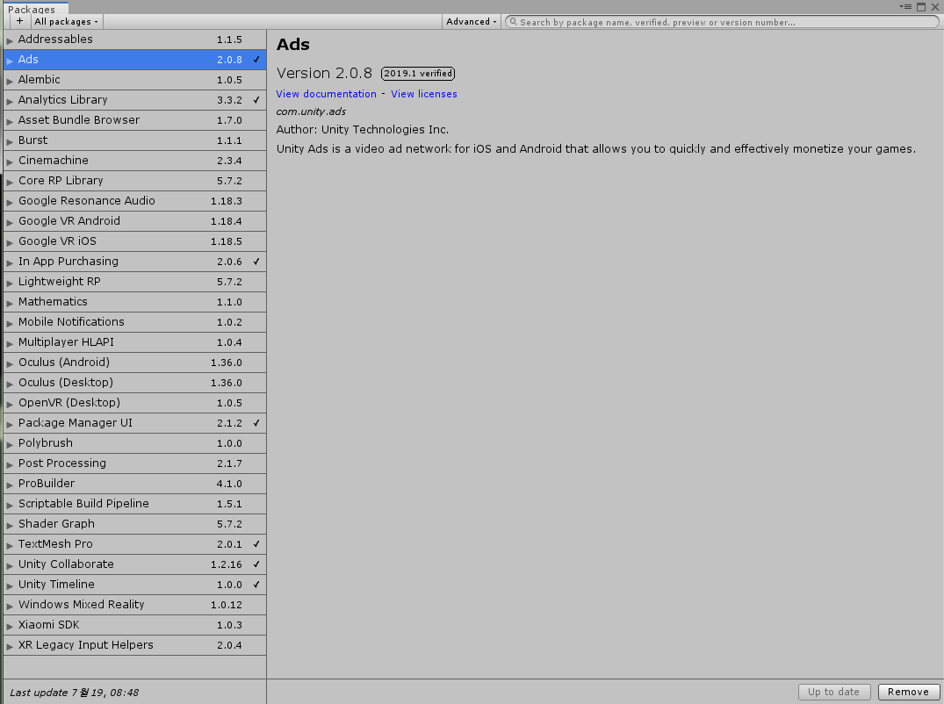Image resolution: width=944 pixels, height=704 pixels.
Task: Select the ProBuilder package
Action: (135, 483)
